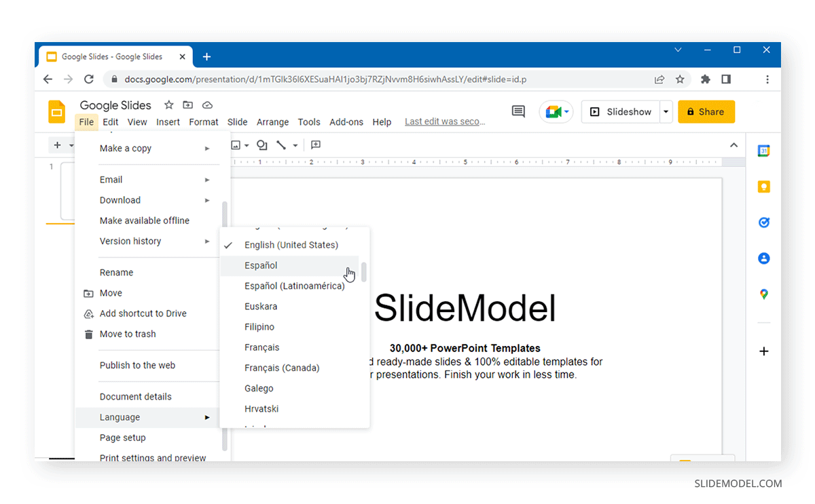
Task: Add a comment using the toolbar icon
Action: point(315,145)
